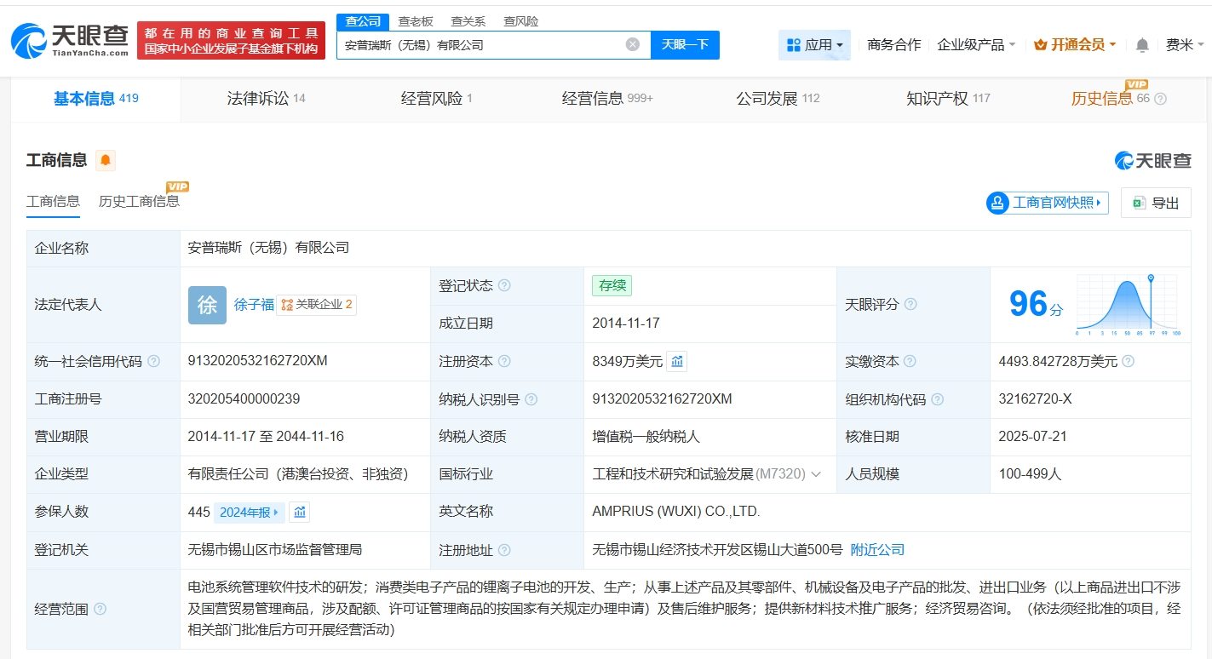Click the help icon next to 统一社会信用代码
The width and height of the screenshot is (1212, 659).
coord(153,361)
